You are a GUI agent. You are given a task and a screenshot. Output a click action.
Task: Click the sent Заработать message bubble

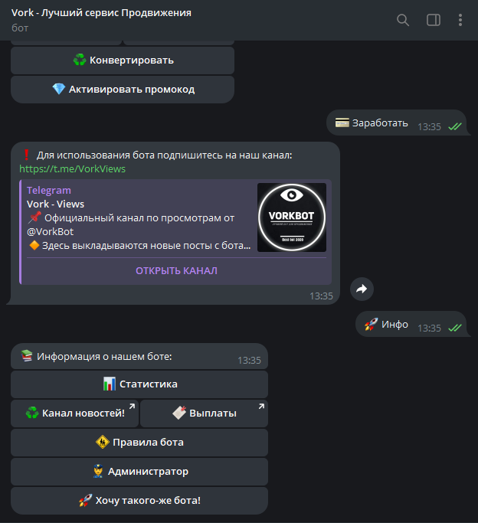point(380,123)
